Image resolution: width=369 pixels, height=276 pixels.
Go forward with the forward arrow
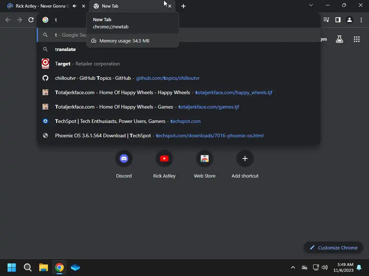19,20
